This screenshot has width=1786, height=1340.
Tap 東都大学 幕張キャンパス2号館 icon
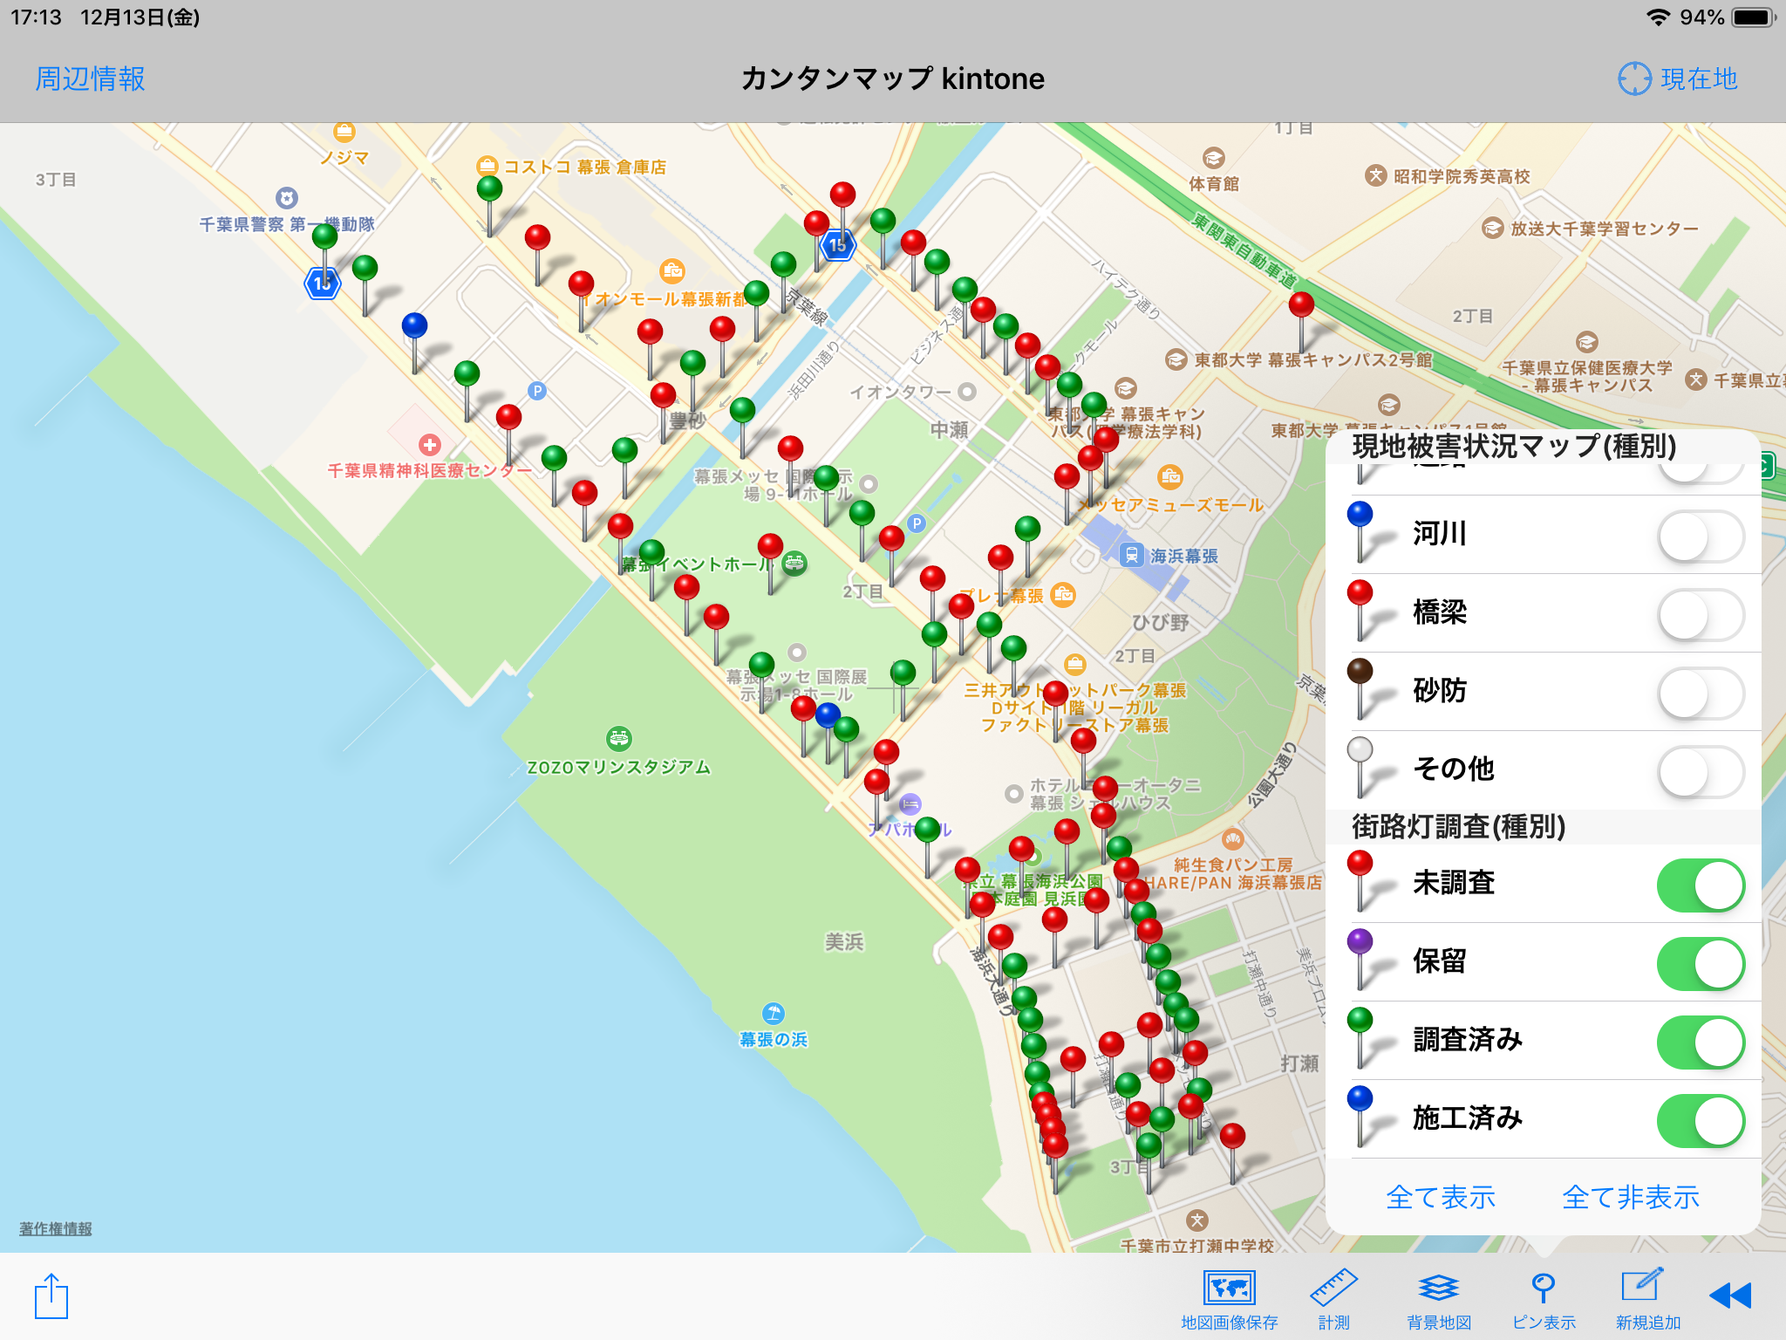tap(1176, 359)
